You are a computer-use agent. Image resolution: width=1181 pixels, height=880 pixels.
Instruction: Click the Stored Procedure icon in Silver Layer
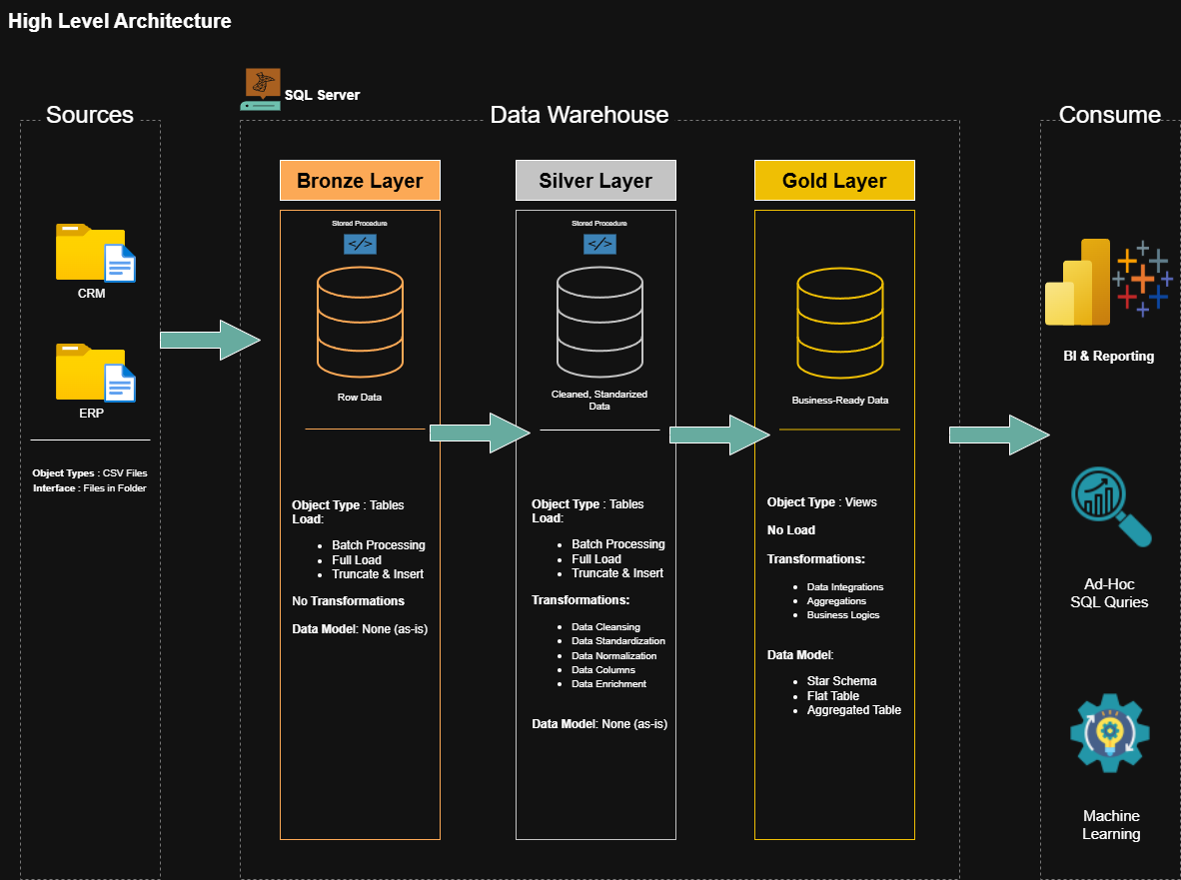tap(599, 244)
